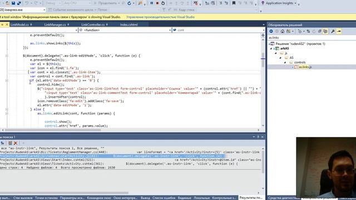356x200 pixels.
Task: Collapse the if data-editMode code block
Action: click(7, 80)
